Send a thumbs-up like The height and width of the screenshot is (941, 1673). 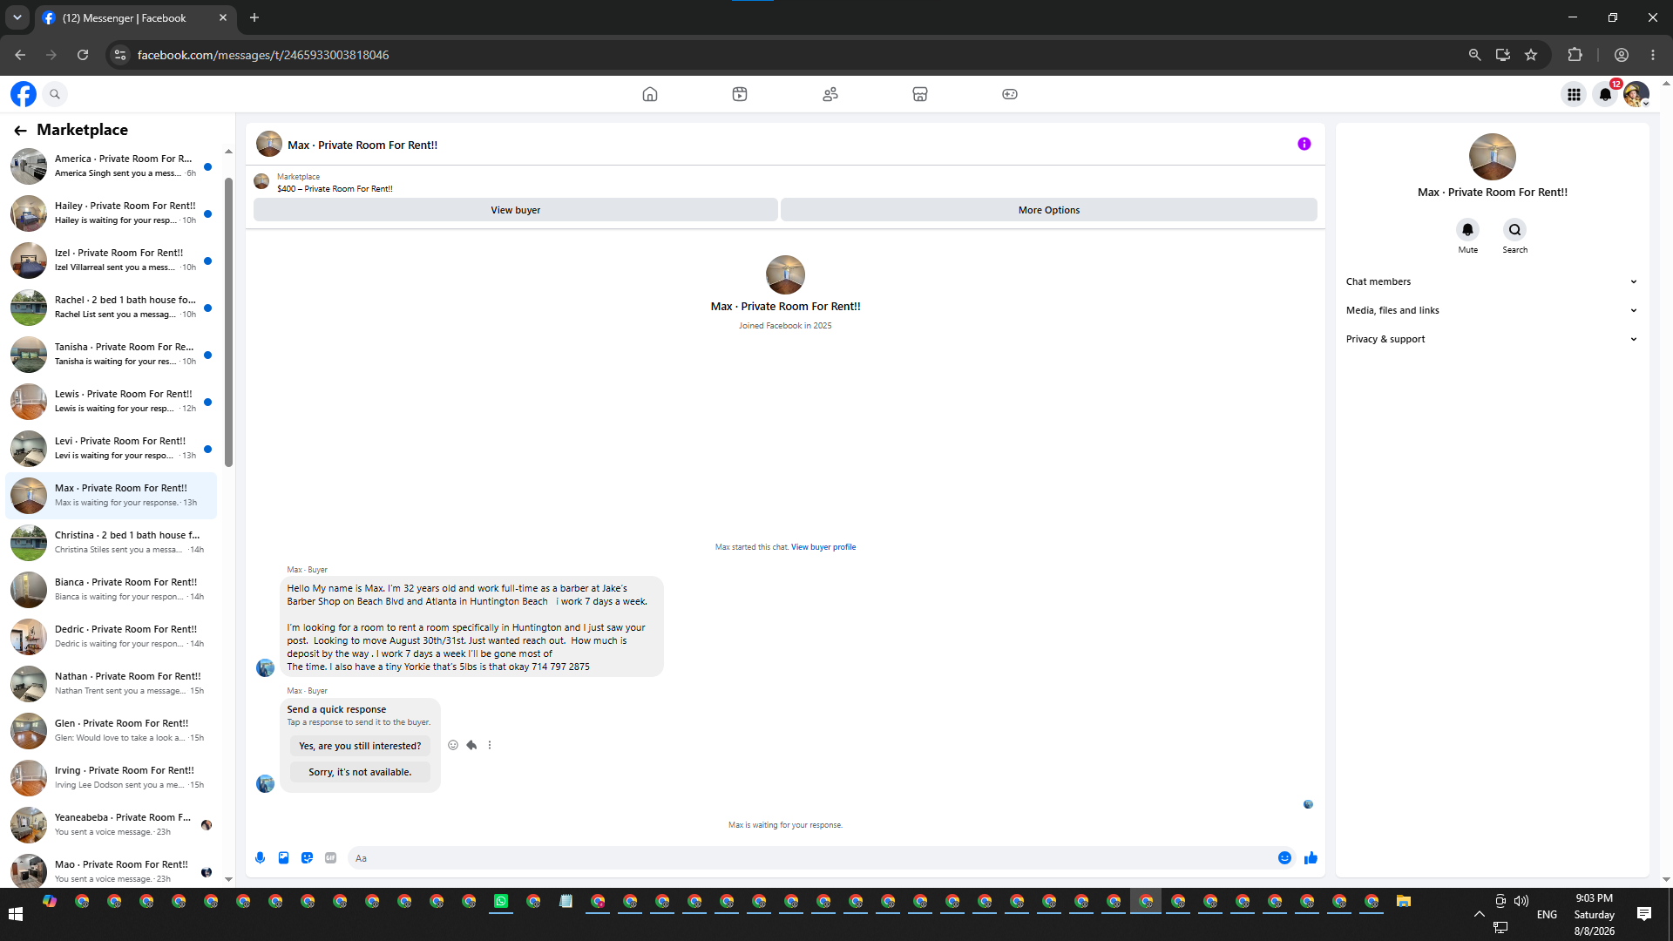click(x=1311, y=858)
